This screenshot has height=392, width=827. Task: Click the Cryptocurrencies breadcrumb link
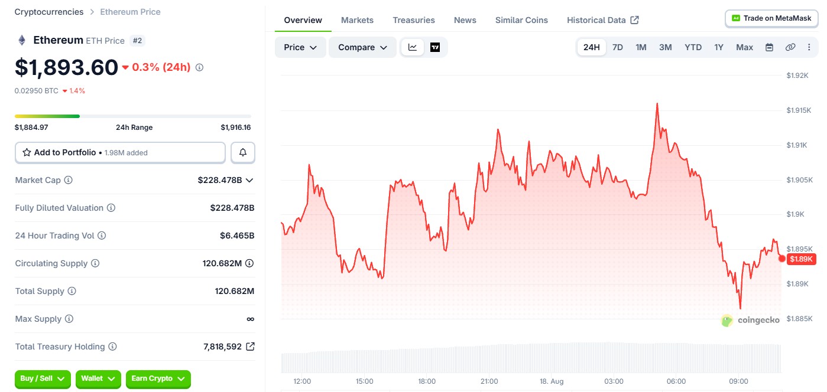coord(49,12)
